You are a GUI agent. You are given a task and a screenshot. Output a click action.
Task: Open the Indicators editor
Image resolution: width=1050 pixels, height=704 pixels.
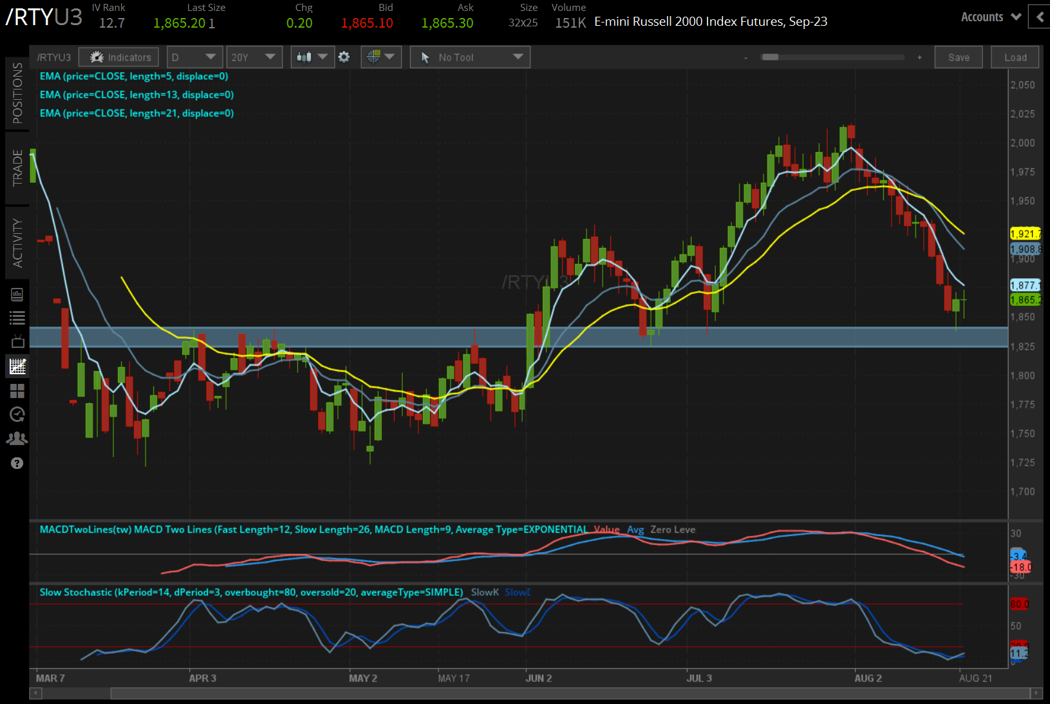(x=118, y=57)
